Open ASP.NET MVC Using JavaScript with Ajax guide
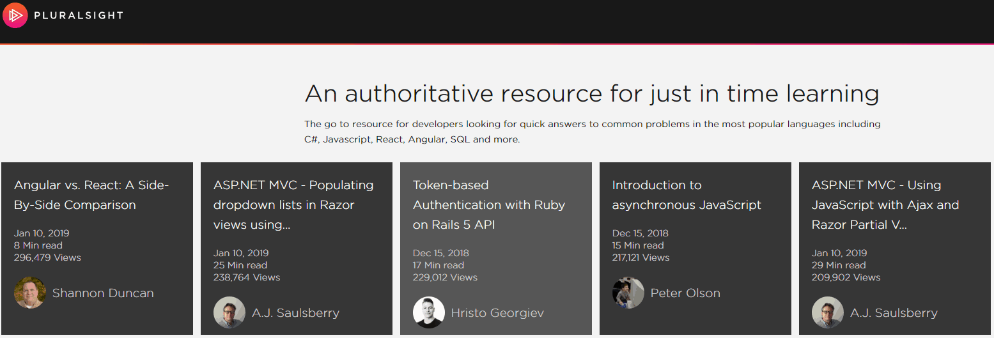The width and height of the screenshot is (994, 338). pyautogui.click(x=885, y=204)
